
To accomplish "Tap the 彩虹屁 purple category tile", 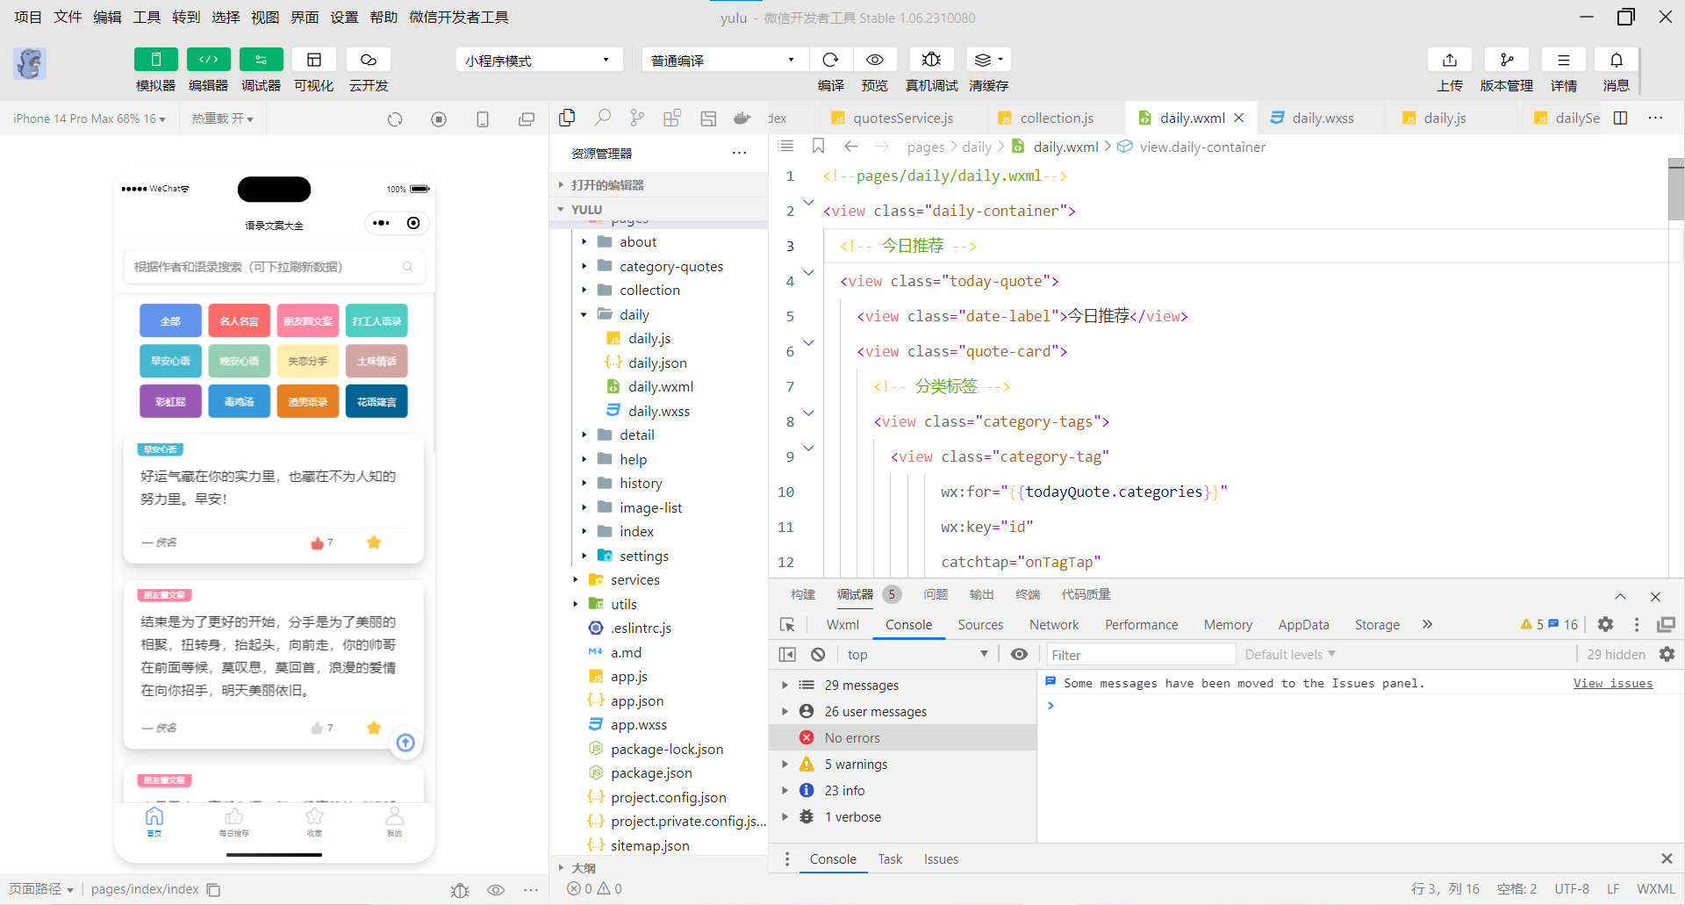I will tap(170, 401).
